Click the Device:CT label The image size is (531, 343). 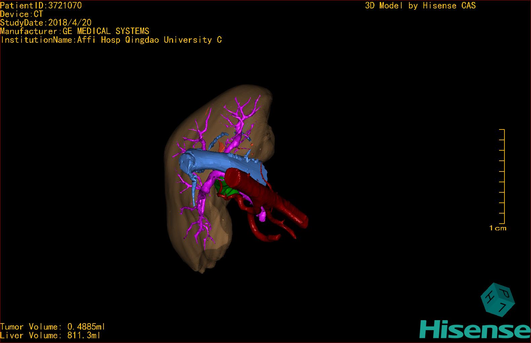[x=22, y=14]
